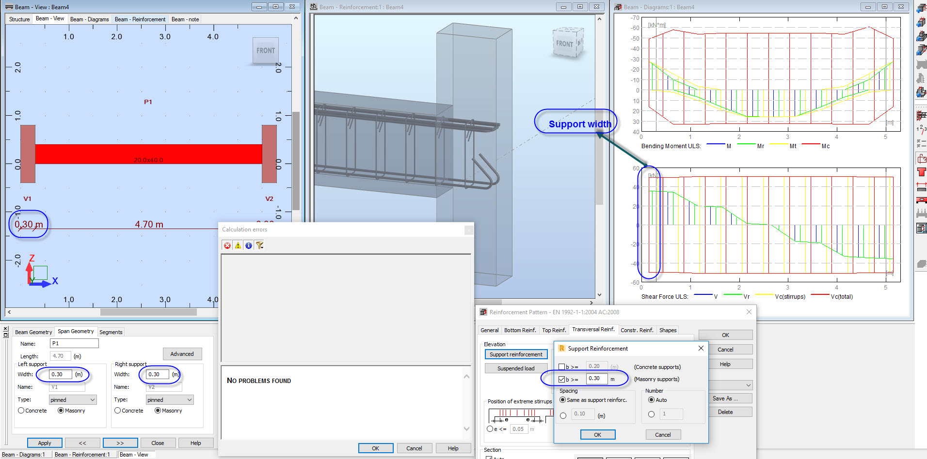
Task: Expand the filter icon dropdown arrow
Action: tap(263, 247)
